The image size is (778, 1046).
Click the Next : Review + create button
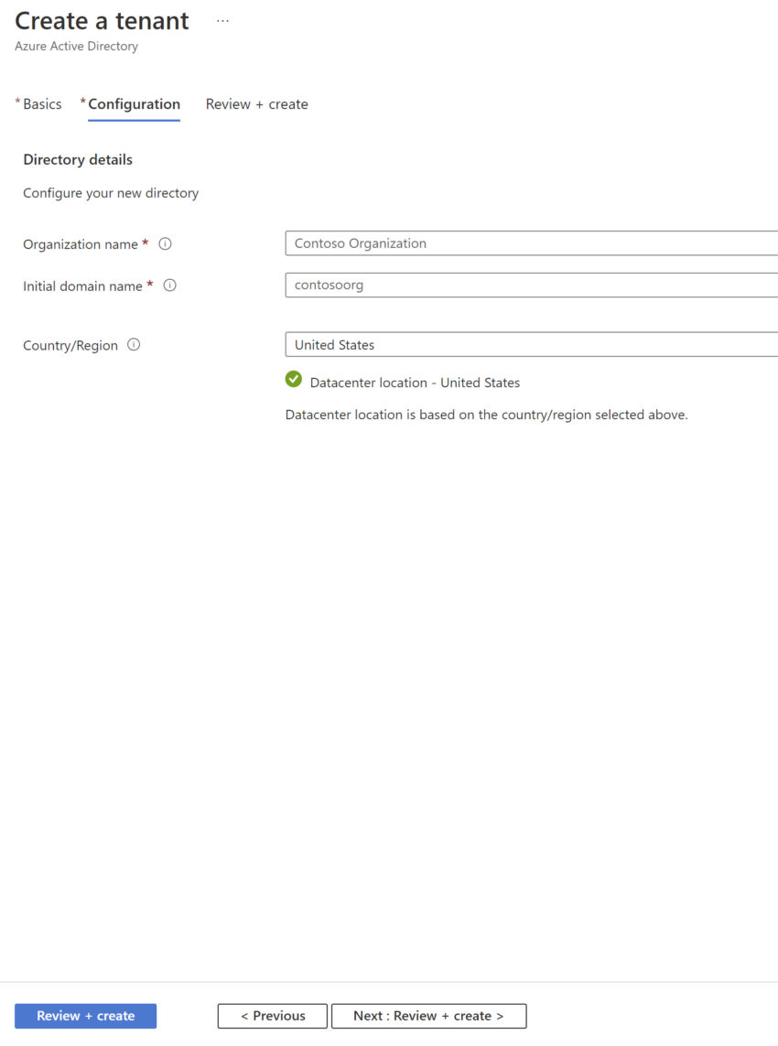tap(428, 1016)
